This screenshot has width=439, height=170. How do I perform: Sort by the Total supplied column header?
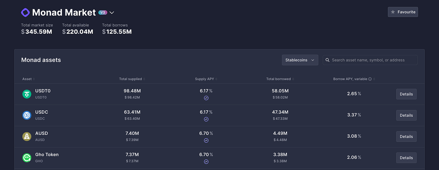pyautogui.click(x=132, y=79)
